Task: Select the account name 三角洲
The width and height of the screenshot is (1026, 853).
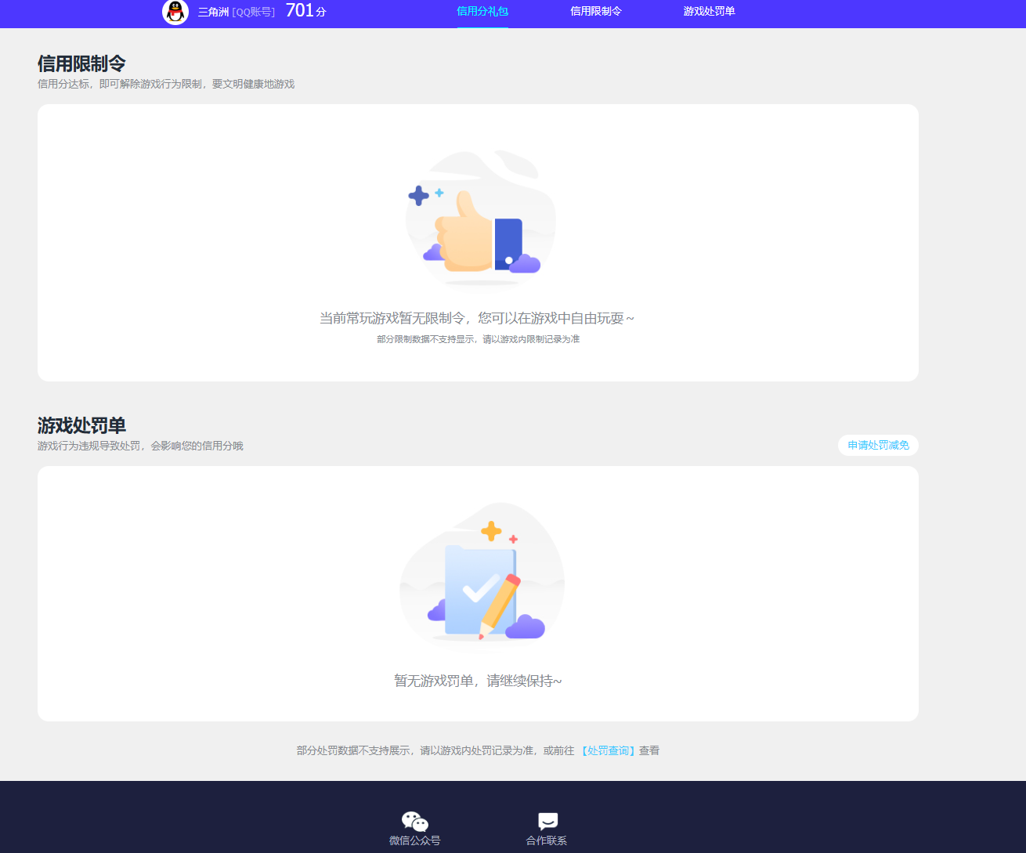Action: [x=213, y=12]
